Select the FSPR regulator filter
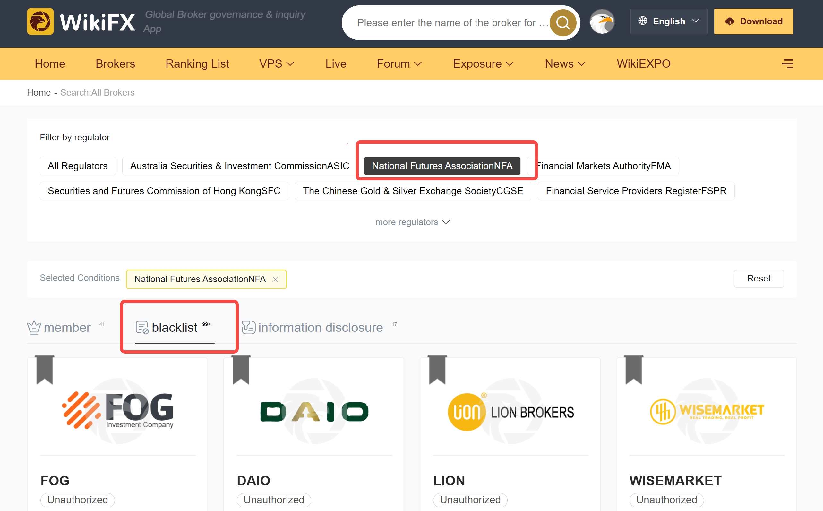The image size is (823, 511). click(x=636, y=191)
